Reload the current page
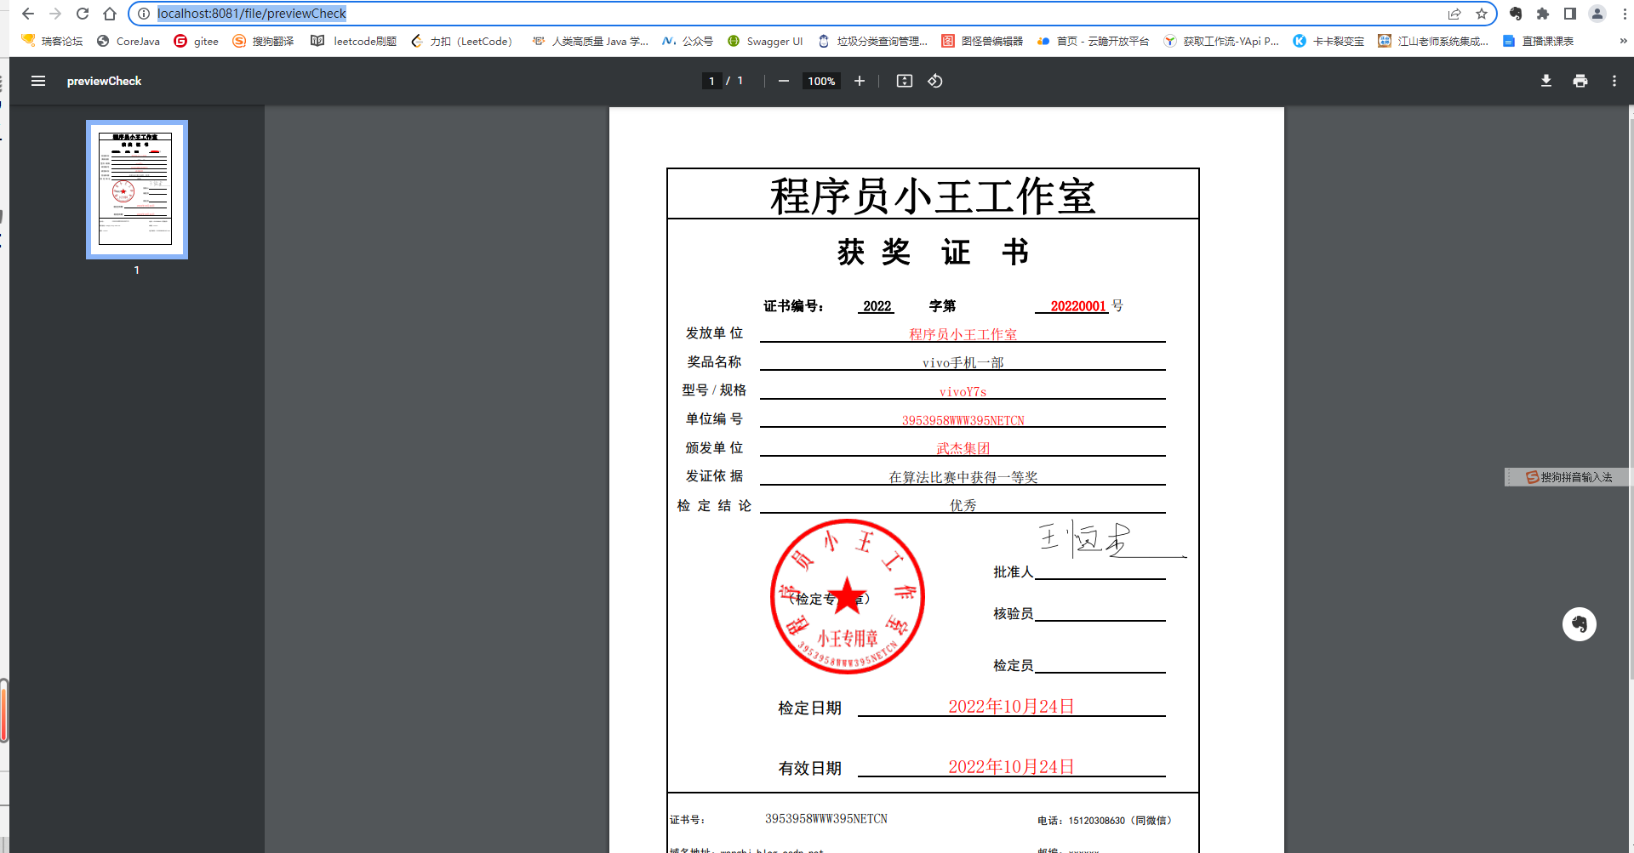Viewport: 1634px width, 853px height. [82, 14]
